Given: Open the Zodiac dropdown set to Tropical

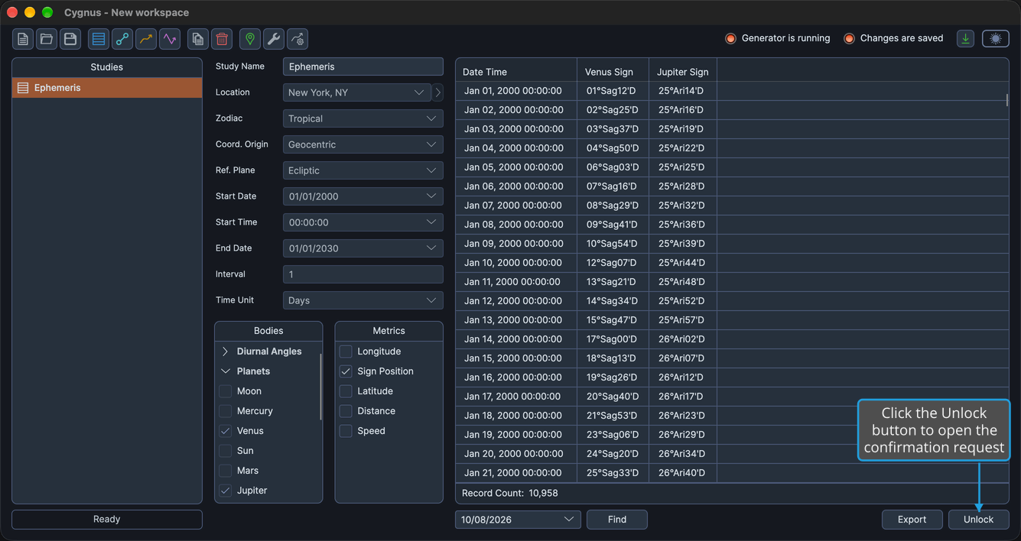Looking at the screenshot, I should click(x=363, y=118).
